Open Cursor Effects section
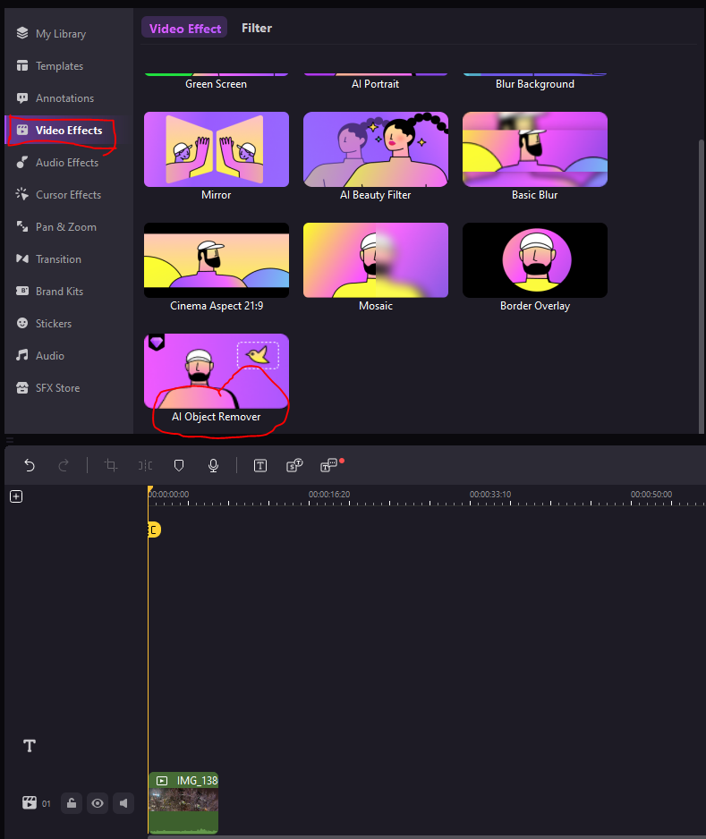The width and height of the screenshot is (706, 839). (x=59, y=194)
